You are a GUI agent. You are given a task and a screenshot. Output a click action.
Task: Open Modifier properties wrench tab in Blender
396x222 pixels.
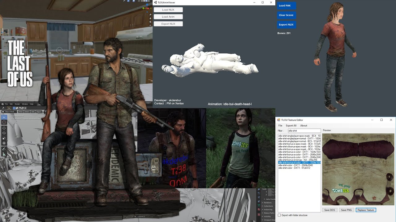[x=259, y=189]
